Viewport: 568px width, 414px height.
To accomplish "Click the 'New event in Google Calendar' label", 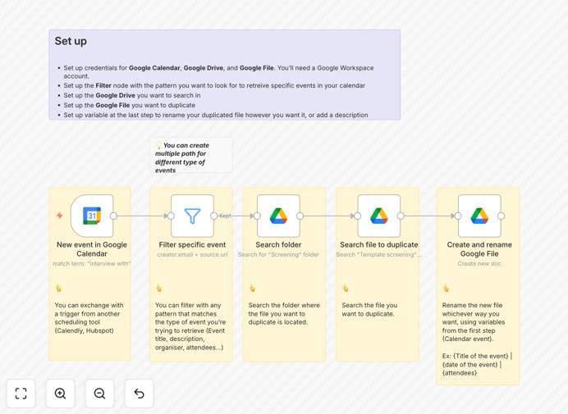I will (x=92, y=249).
